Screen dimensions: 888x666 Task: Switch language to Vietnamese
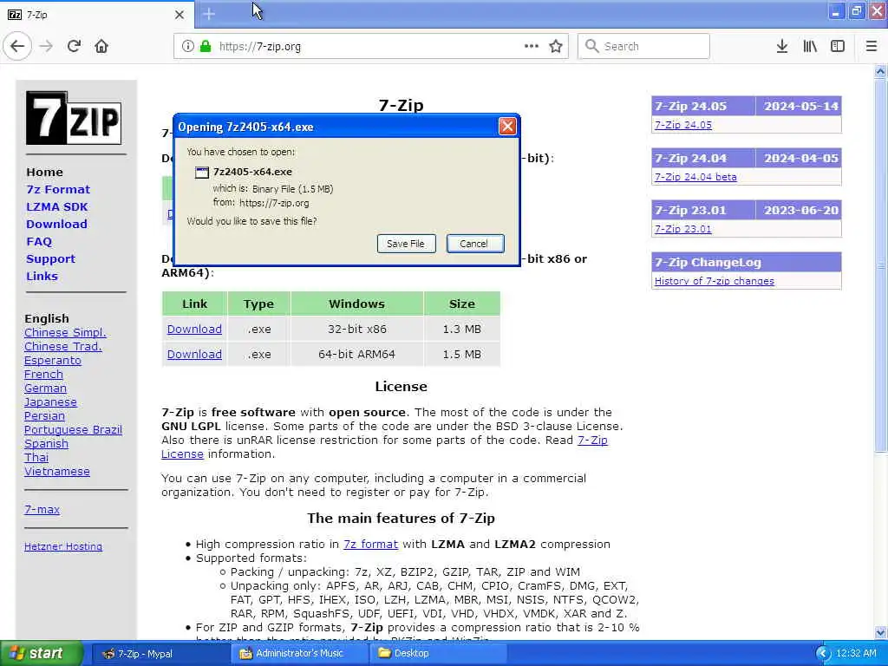click(56, 471)
